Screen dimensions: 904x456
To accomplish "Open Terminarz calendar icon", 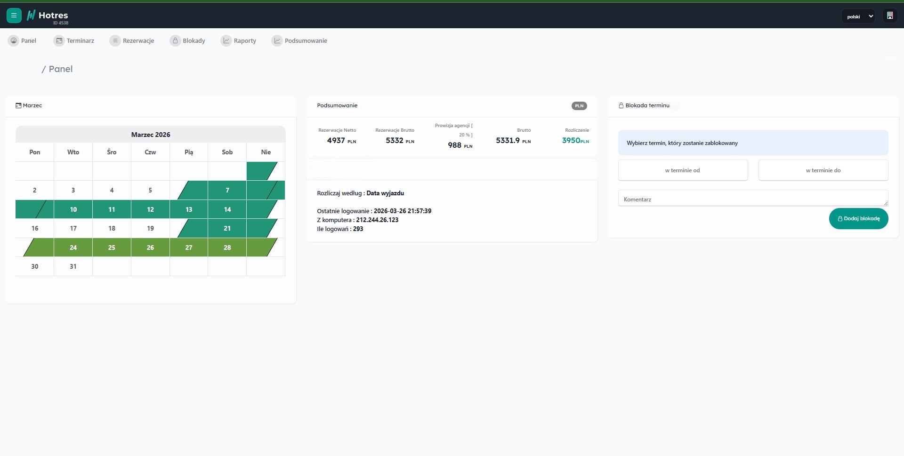I will click(x=59, y=41).
